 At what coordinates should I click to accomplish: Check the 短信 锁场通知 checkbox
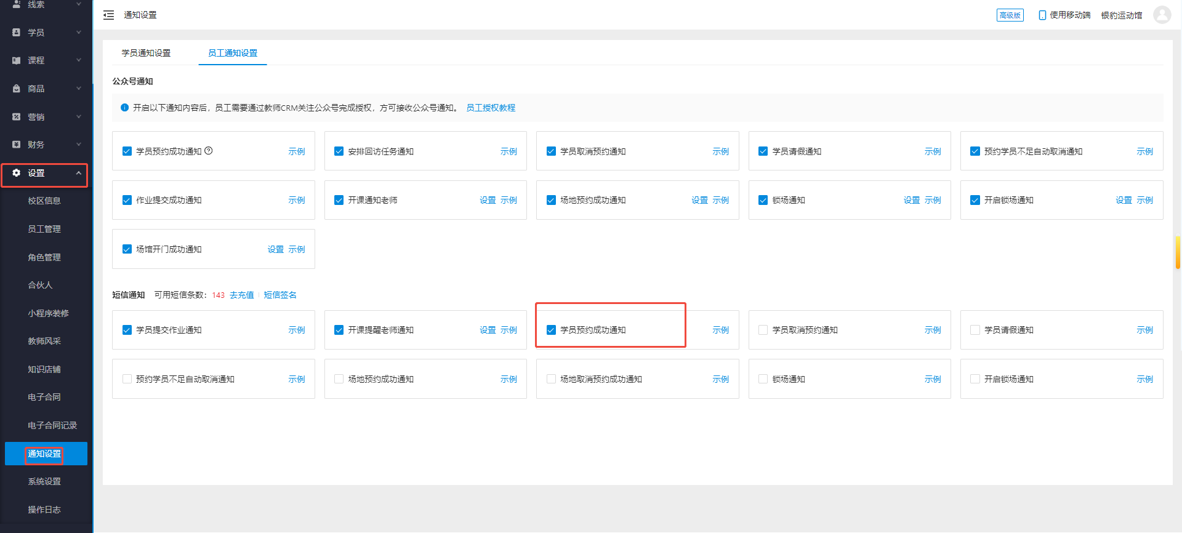(x=763, y=379)
